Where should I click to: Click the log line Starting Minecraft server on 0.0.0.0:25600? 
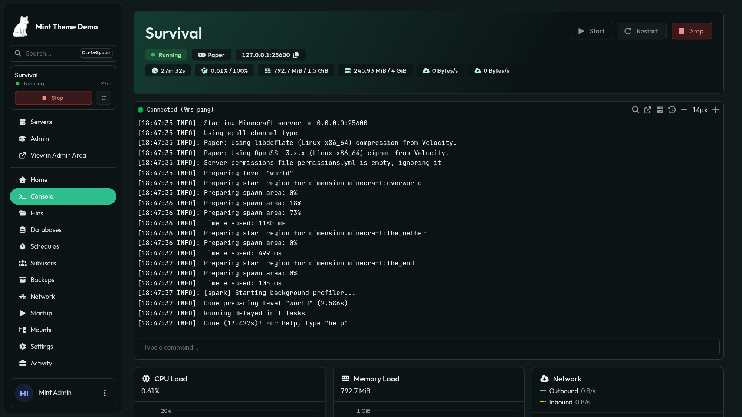tap(253, 123)
